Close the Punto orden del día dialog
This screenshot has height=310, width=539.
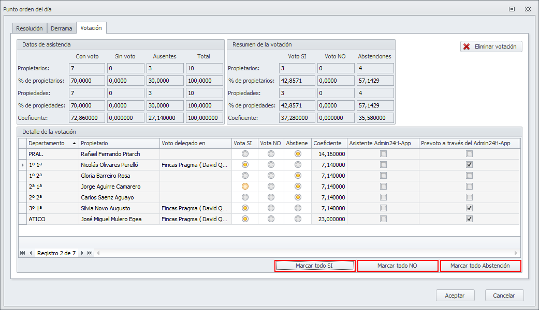(528, 9)
